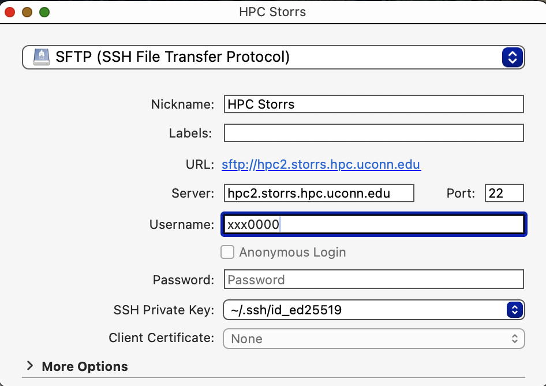This screenshot has height=386, width=546.
Task: Click the Server hostname field
Action: (x=319, y=193)
